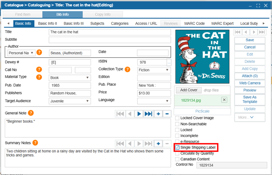The image size is (272, 175).
Task: Click into the Subtitle input field
Action: tap(110, 39)
